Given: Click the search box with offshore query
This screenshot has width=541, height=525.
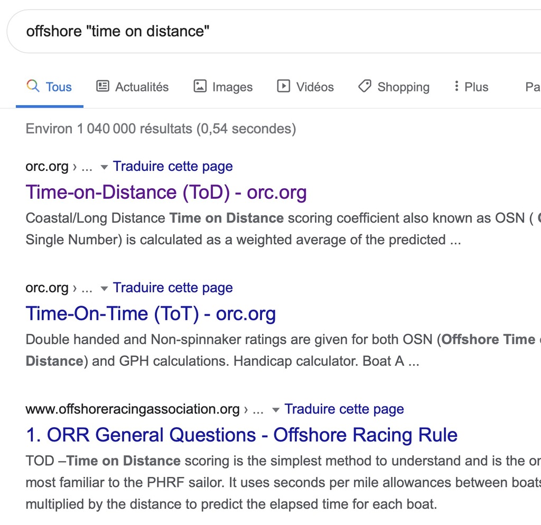Looking at the screenshot, I should point(274,31).
